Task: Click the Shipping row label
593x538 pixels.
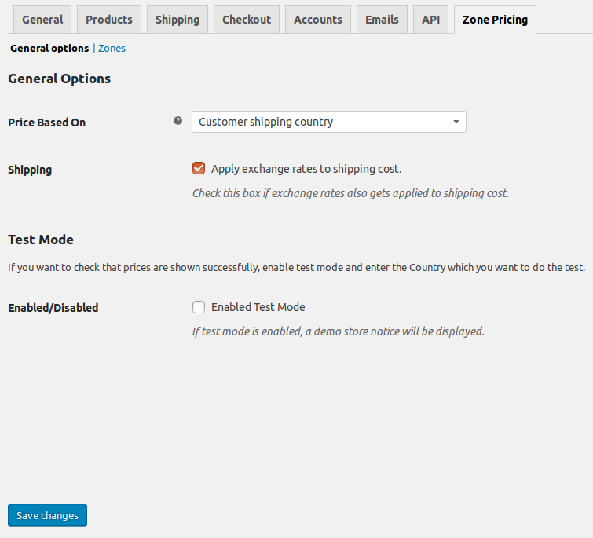Action: tap(30, 170)
